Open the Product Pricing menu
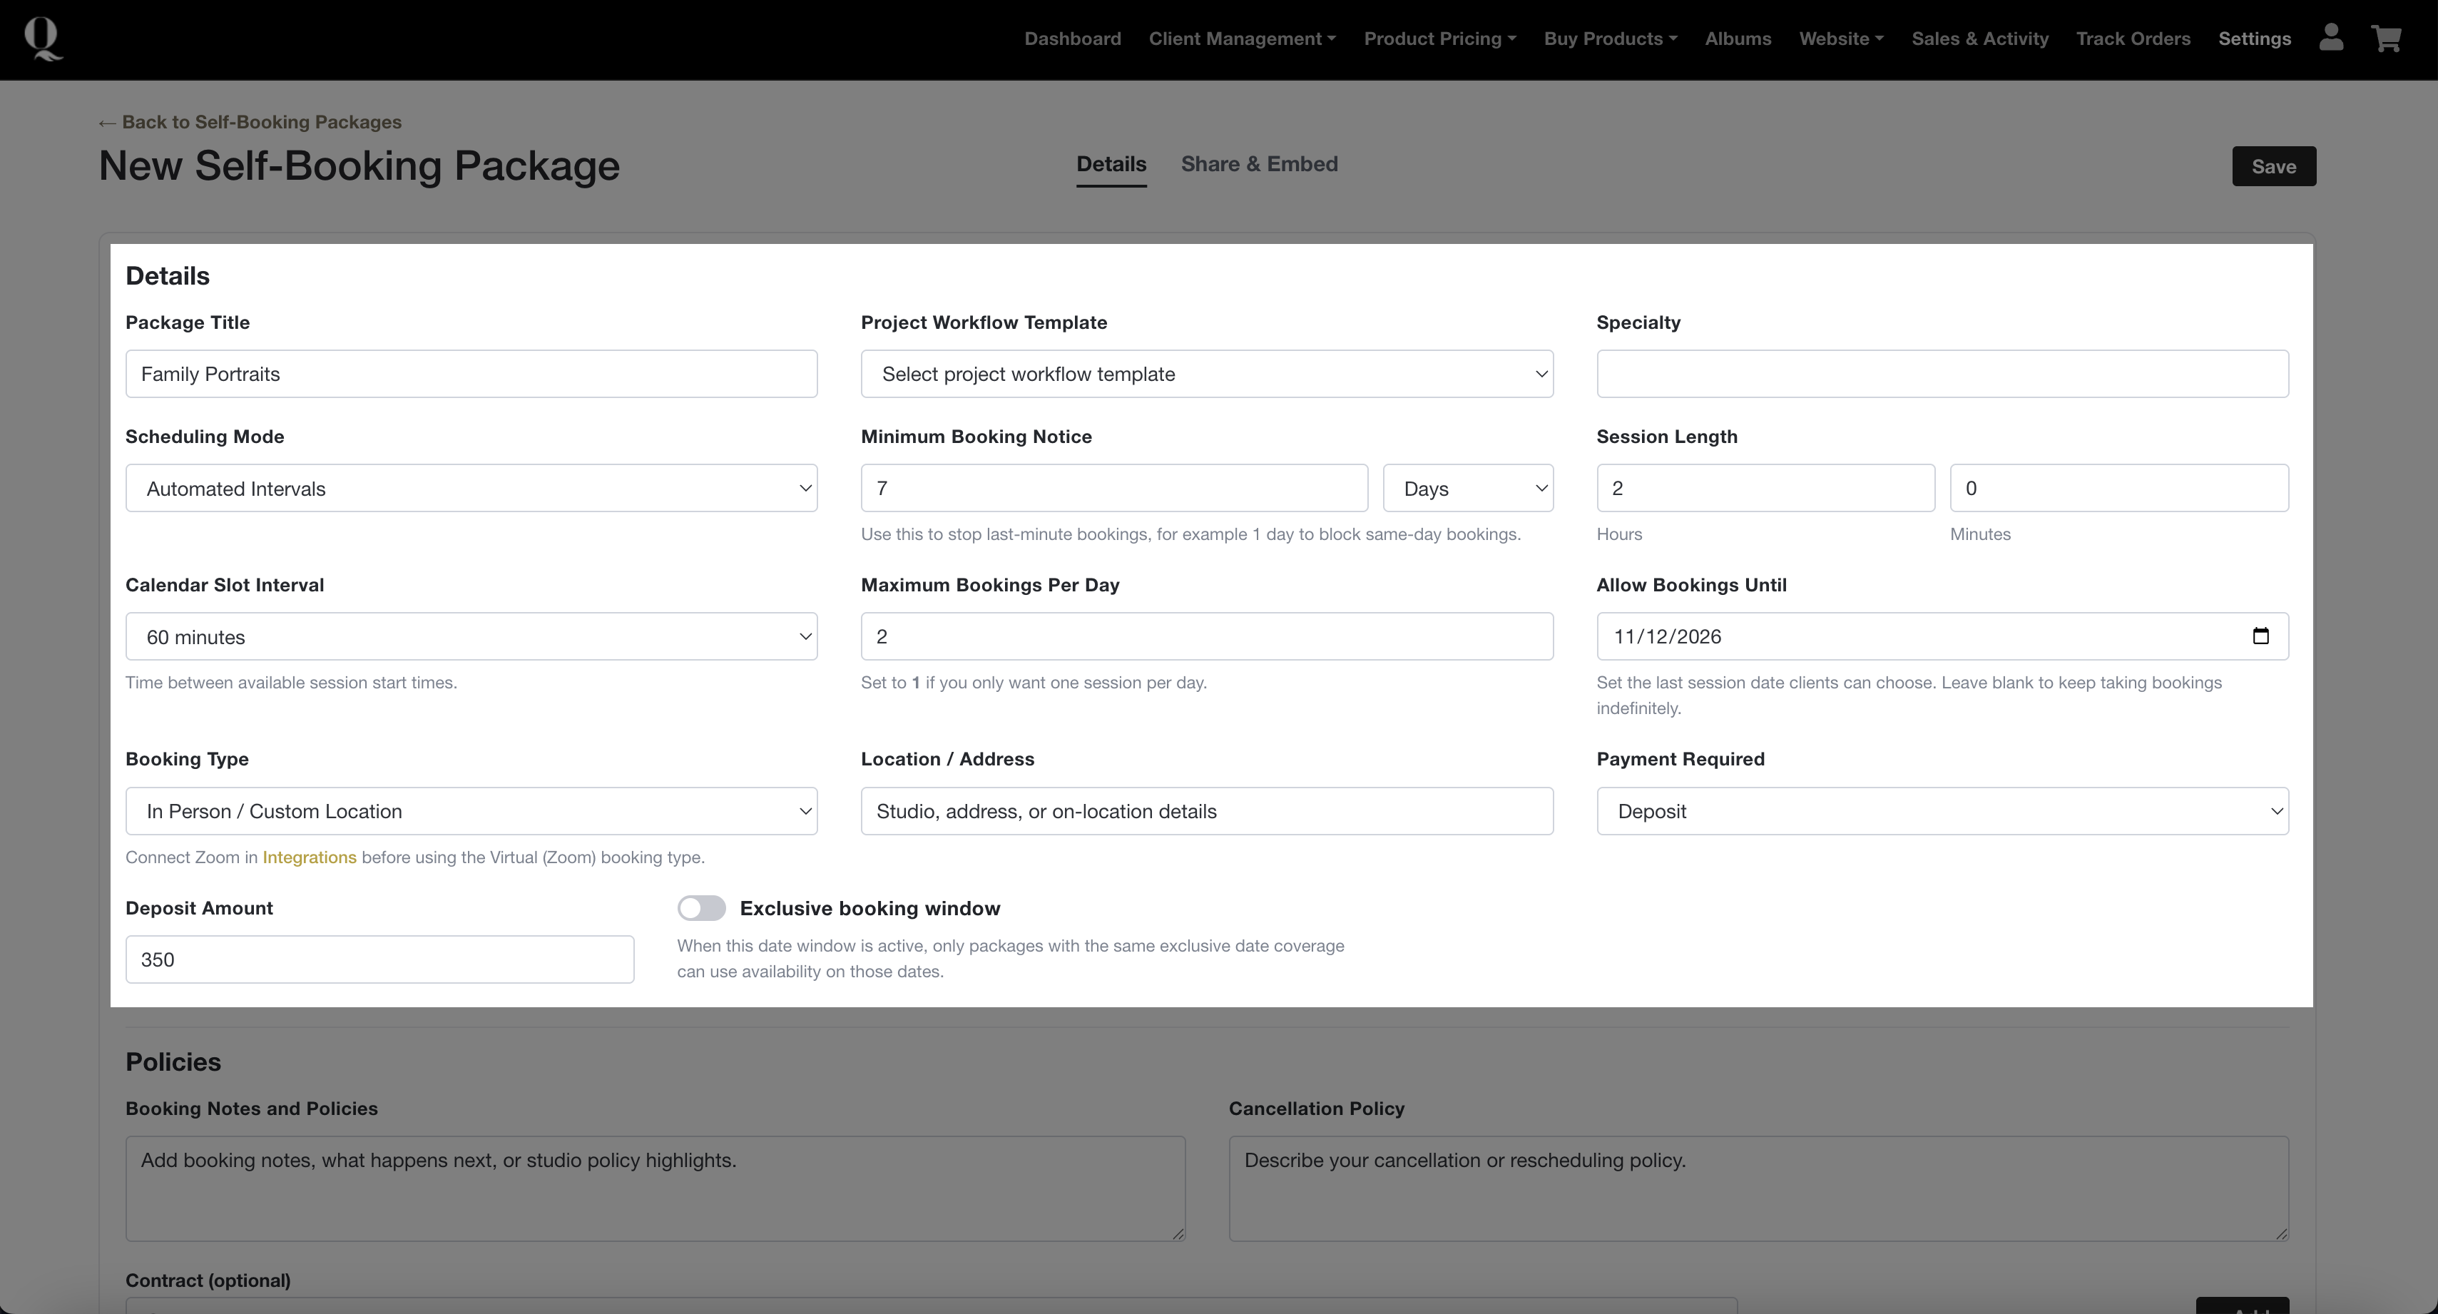 pyautogui.click(x=1439, y=39)
